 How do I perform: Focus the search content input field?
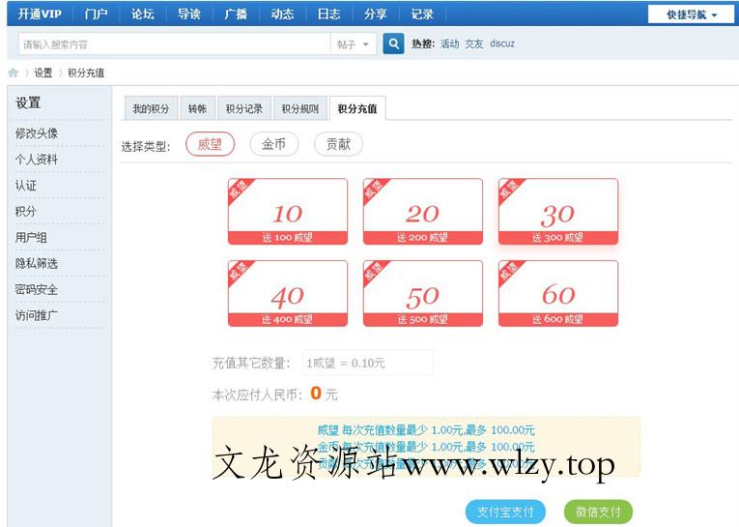(x=175, y=44)
